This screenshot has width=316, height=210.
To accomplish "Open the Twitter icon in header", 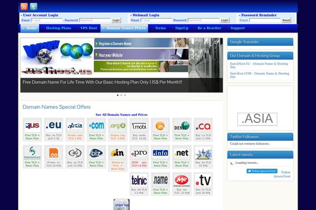I will tap(34, 7).
